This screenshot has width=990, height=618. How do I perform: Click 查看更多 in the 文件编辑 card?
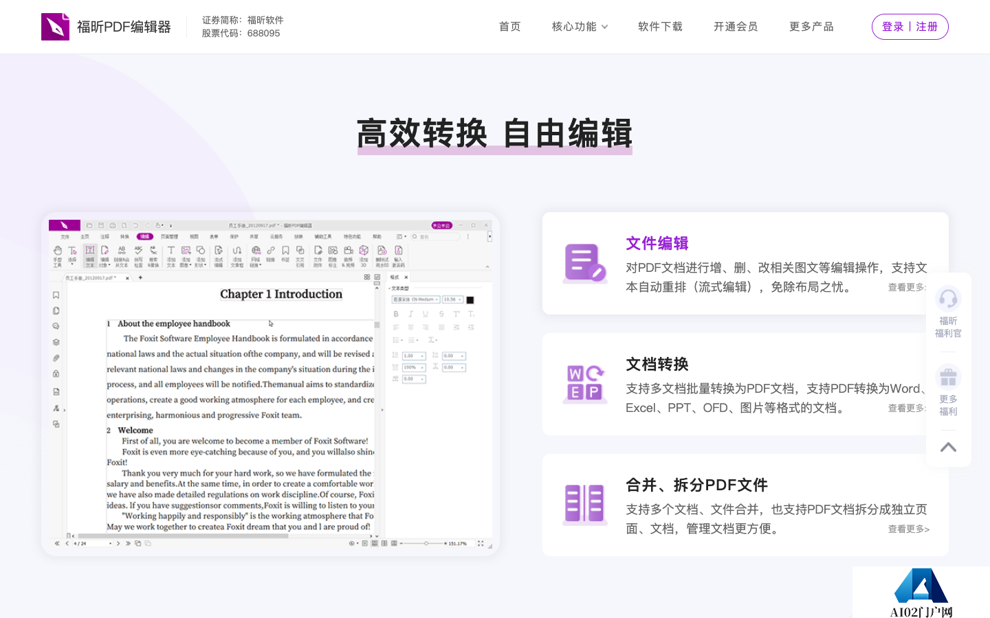(908, 287)
